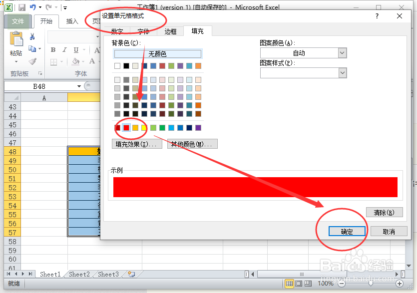Pick the white theme color swatch
The width and height of the screenshot is (417, 293).
tap(117, 66)
